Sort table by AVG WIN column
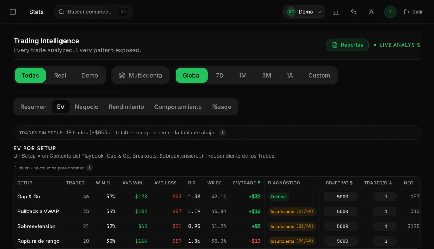 click(132, 183)
